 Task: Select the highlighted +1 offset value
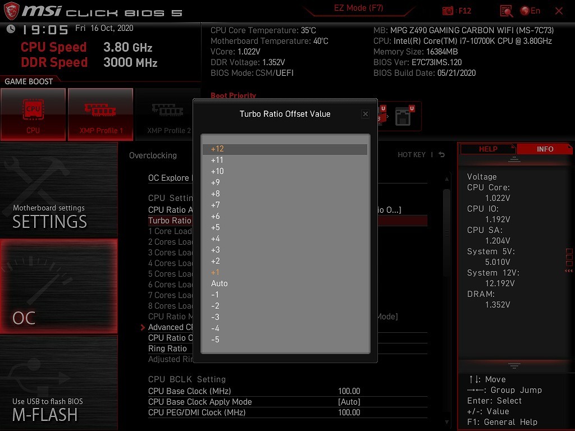click(285, 272)
